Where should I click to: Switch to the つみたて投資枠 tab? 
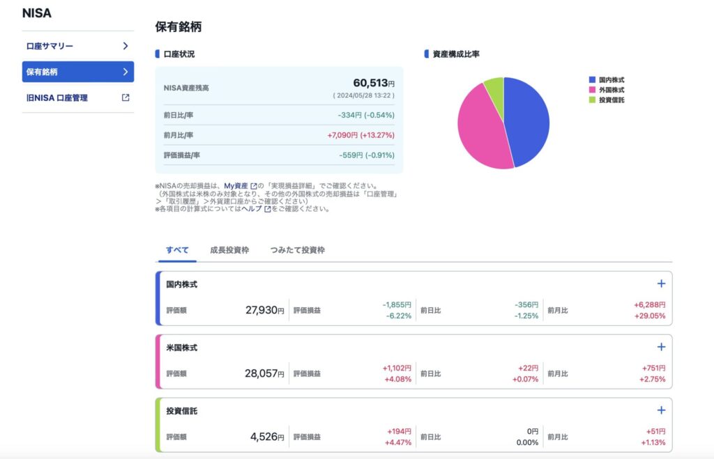coord(297,250)
